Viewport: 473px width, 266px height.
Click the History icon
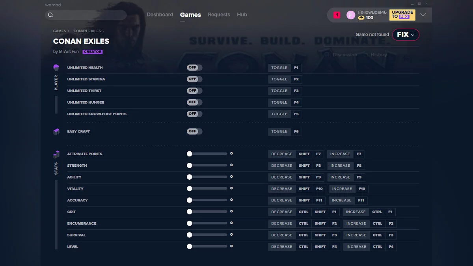tap(366, 55)
